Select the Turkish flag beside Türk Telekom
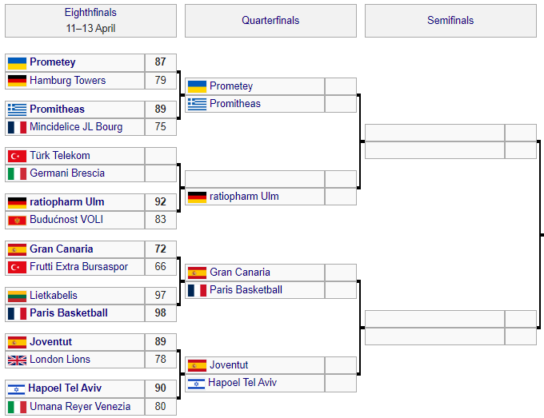Viewport: 544px width, 418px height. click(x=17, y=156)
